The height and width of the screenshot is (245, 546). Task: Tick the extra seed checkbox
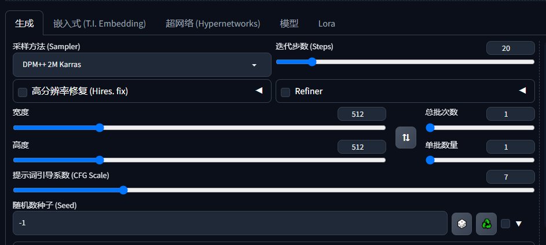click(x=505, y=224)
